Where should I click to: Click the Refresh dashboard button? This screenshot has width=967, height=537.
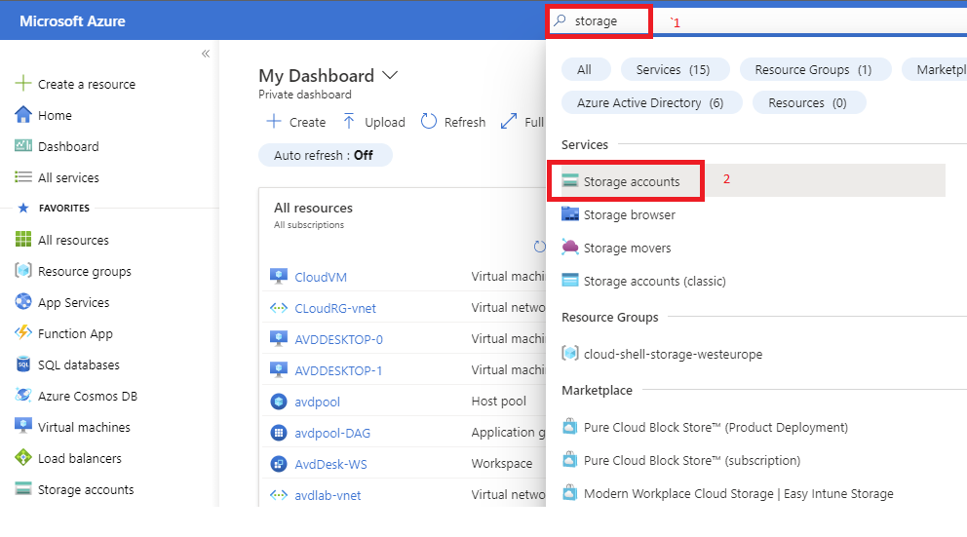[x=453, y=122]
